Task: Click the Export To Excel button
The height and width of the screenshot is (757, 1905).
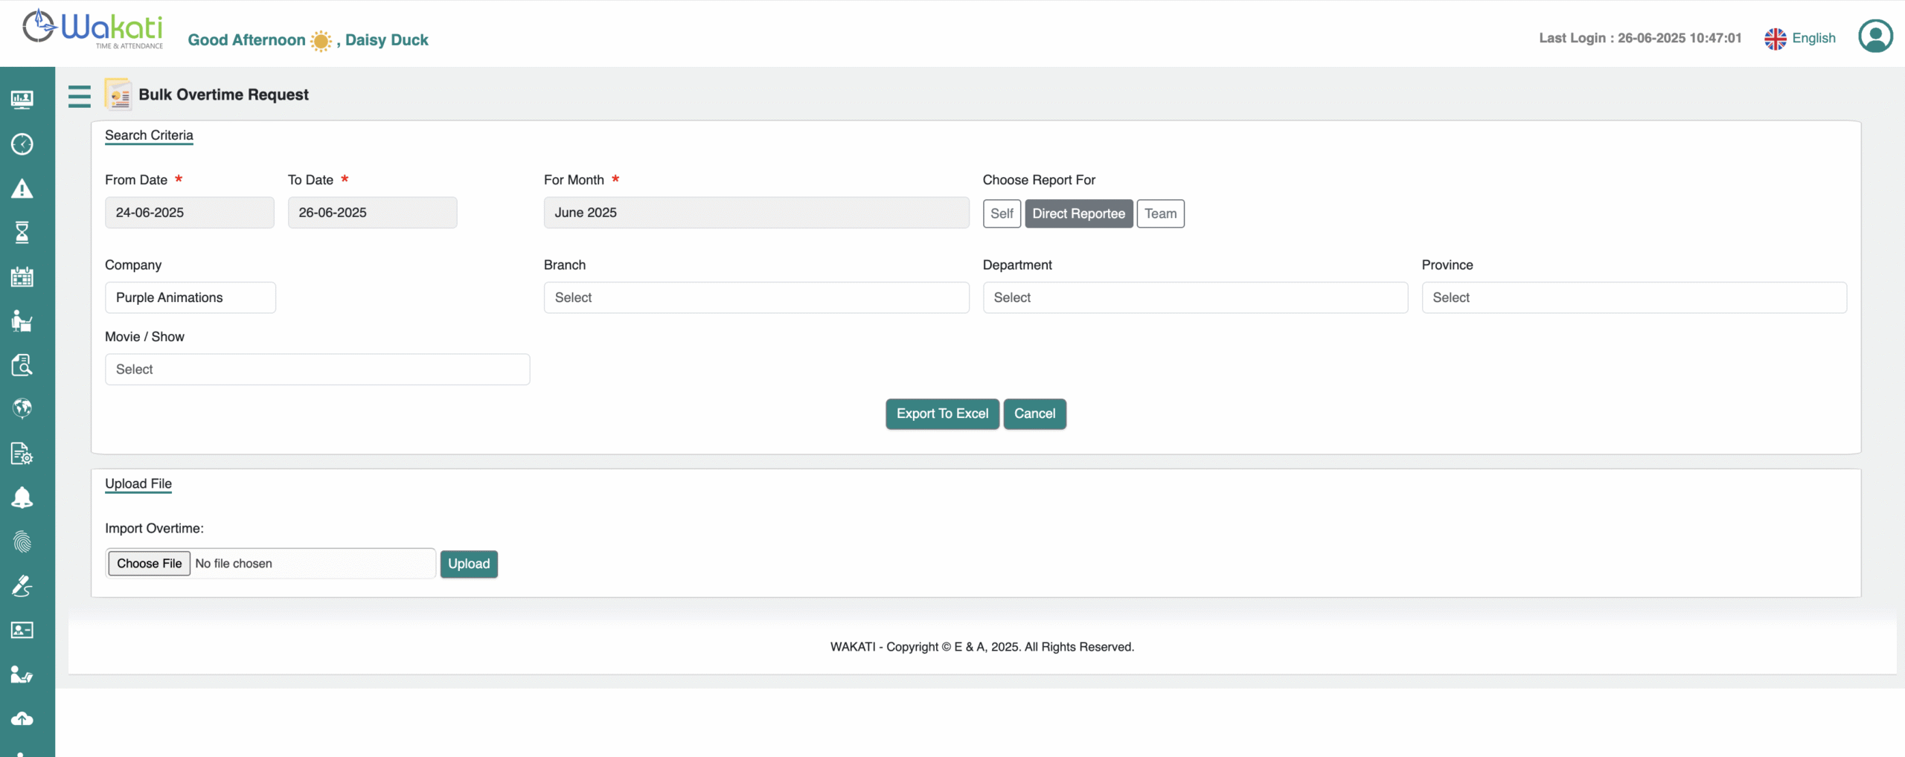Action: pos(942,413)
